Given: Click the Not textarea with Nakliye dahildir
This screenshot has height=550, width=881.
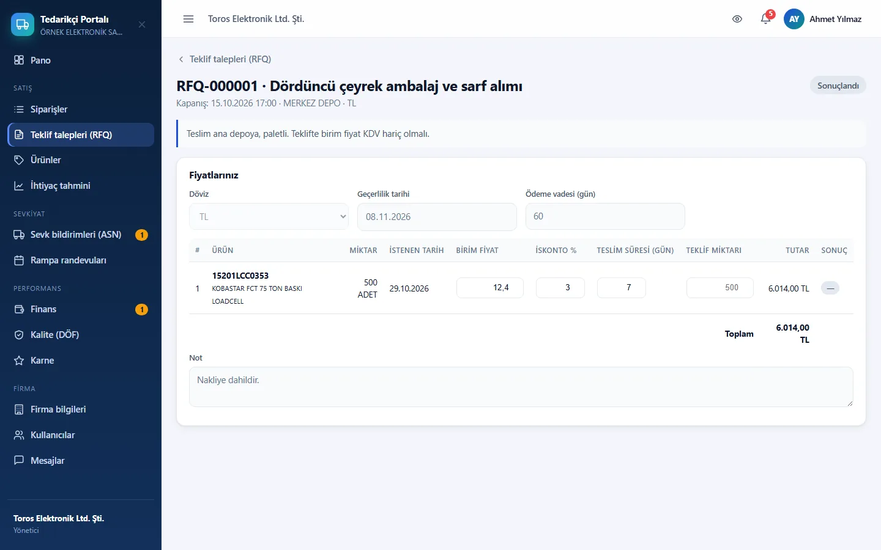Looking at the screenshot, I should point(521,387).
